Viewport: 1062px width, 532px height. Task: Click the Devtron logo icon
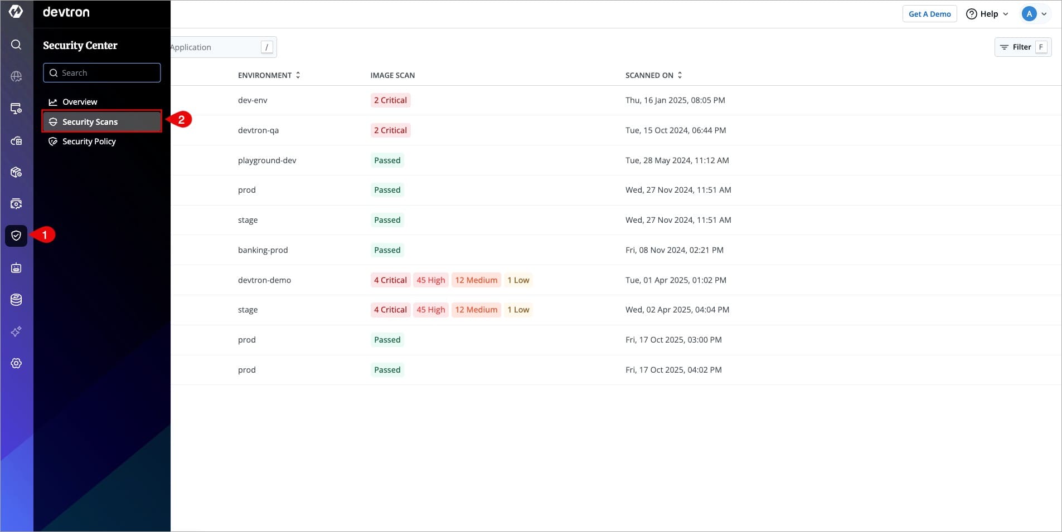coord(16,12)
